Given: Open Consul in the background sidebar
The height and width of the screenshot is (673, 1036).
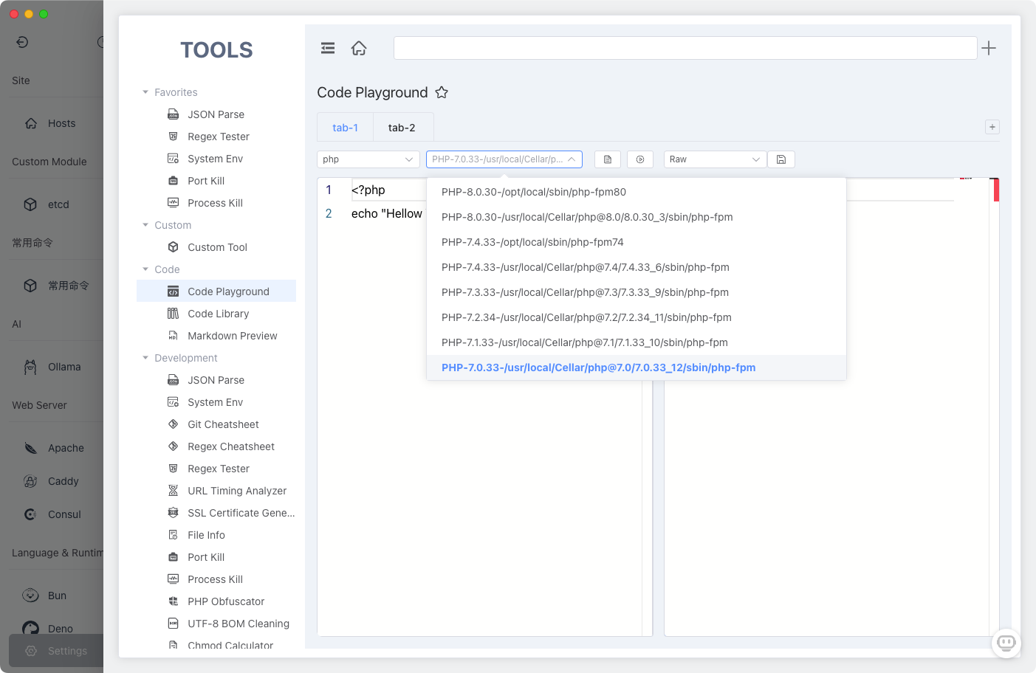Looking at the screenshot, I should pyautogui.click(x=56, y=514).
